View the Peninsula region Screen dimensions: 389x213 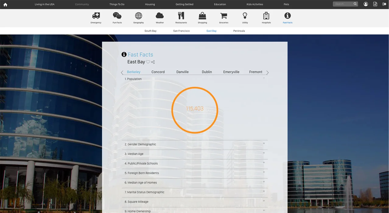239,31
